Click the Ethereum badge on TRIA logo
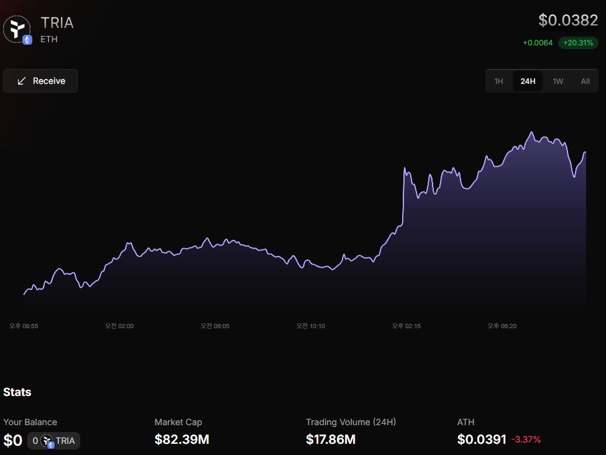 click(27, 39)
